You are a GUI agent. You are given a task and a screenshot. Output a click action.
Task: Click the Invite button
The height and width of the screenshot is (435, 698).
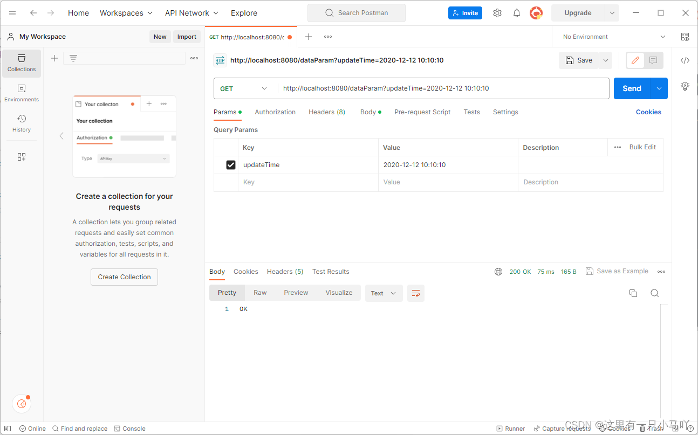pos(465,13)
